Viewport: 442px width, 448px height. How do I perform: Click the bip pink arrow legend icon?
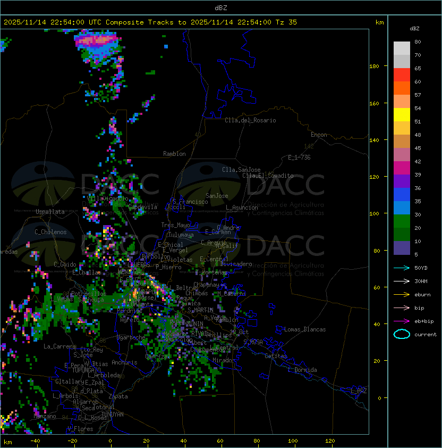point(402,308)
